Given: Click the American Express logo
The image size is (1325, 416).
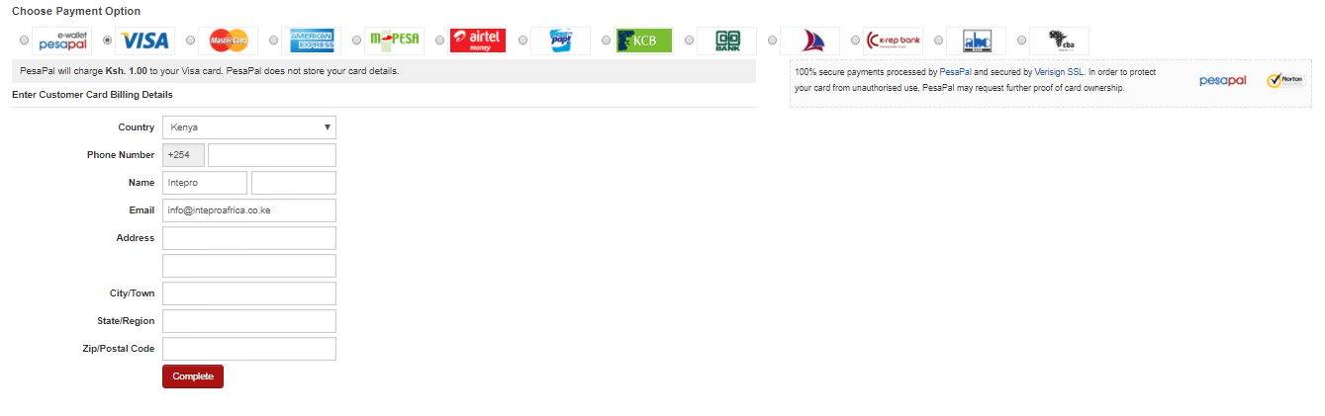Looking at the screenshot, I should [x=311, y=41].
